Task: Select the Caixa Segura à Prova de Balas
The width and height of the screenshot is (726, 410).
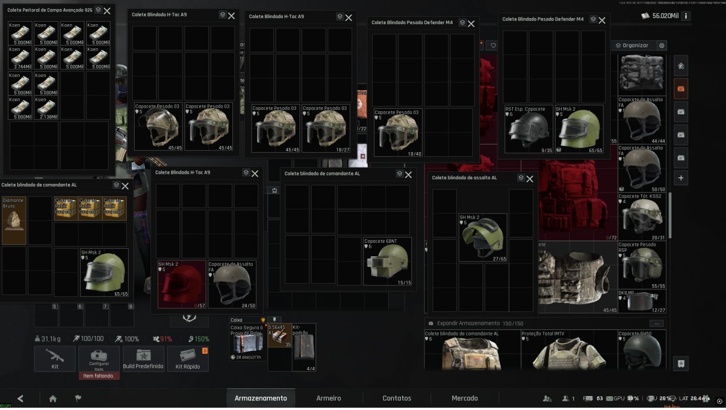Action: 249,342
